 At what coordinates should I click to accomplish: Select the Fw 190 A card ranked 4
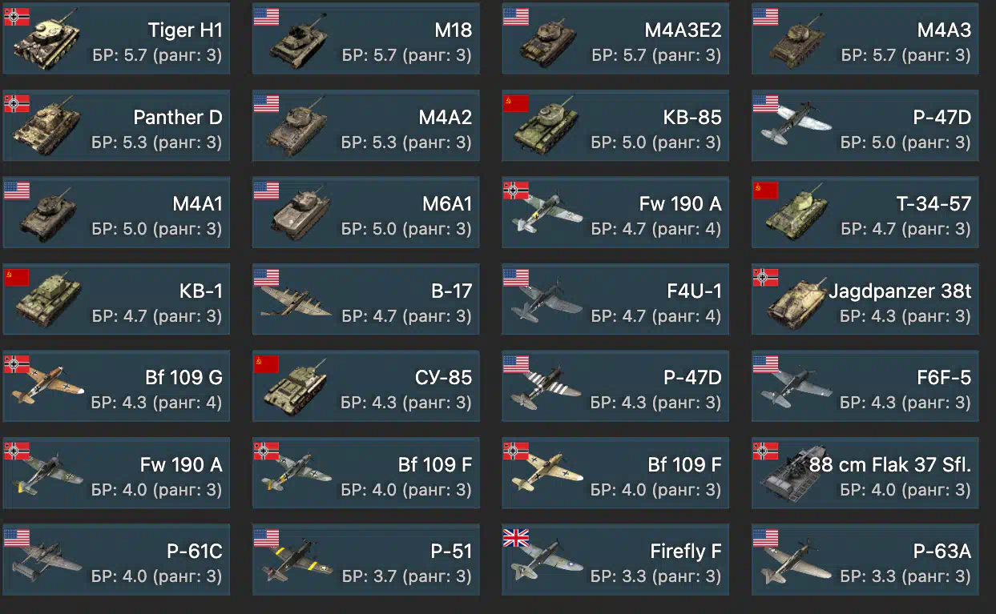point(615,212)
